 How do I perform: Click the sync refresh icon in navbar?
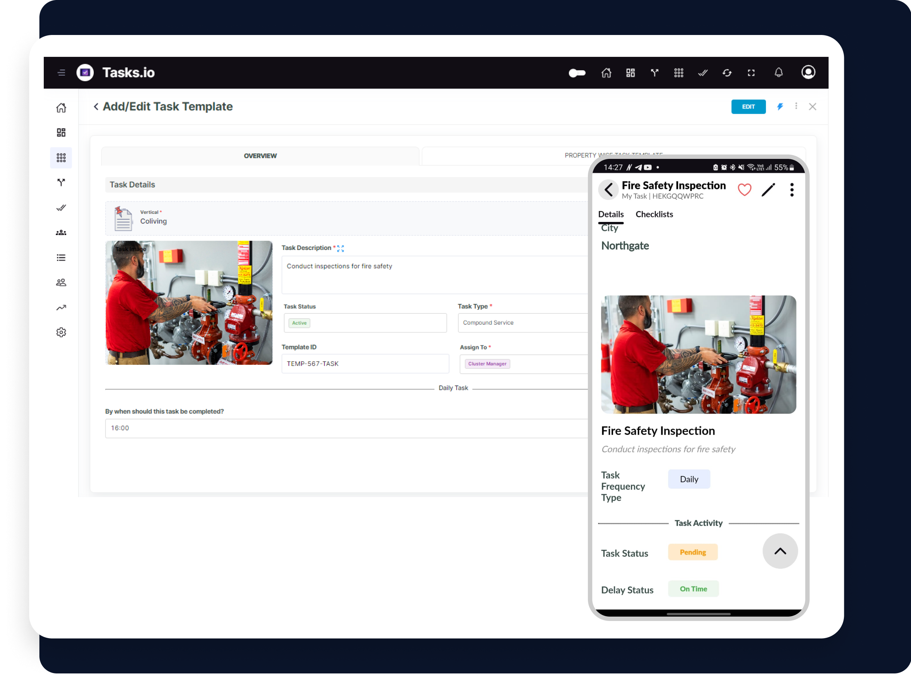(x=727, y=73)
